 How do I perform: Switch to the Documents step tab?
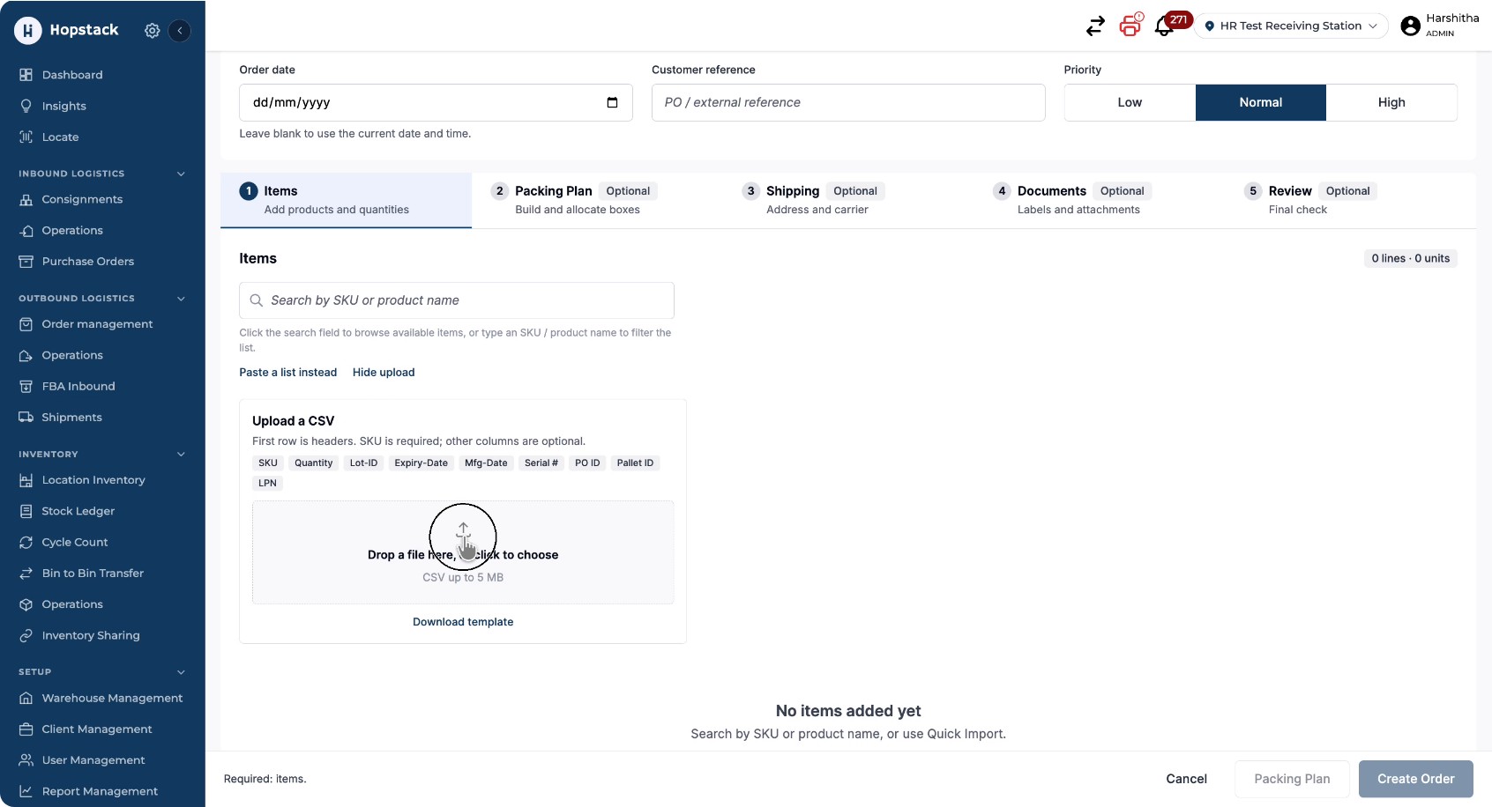[1100, 200]
